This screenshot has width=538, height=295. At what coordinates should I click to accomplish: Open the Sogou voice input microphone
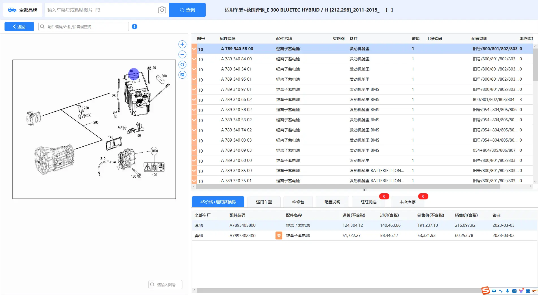(x=507, y=291)
